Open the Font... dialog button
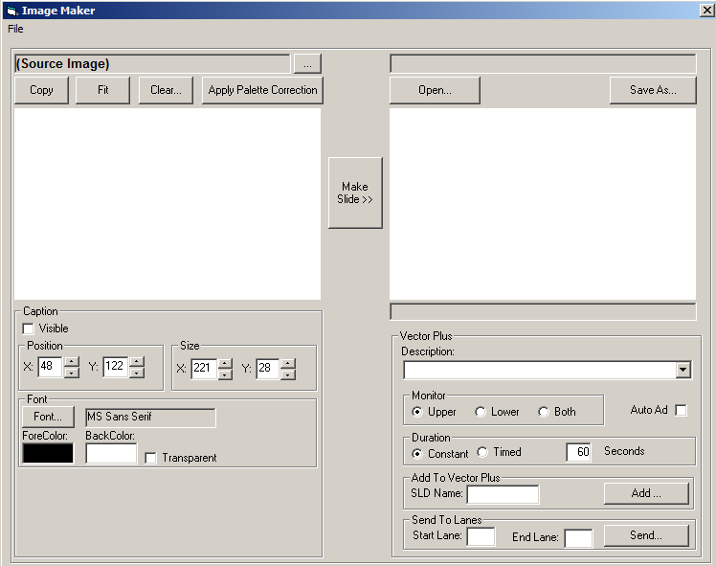Image resolution: width=716 pixels, height=566 pixels. pos(48,417)
